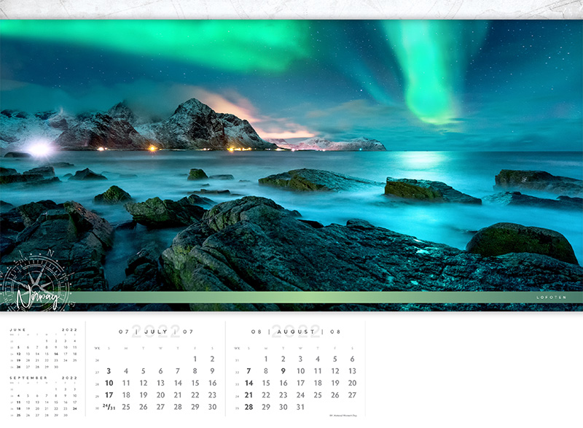Select August 31 in the calendar
Screen dimensions: 583x428
(x=300, y=407)
